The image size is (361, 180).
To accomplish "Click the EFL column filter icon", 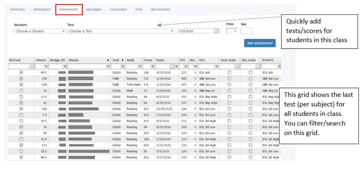I will [x=216, y=67].
